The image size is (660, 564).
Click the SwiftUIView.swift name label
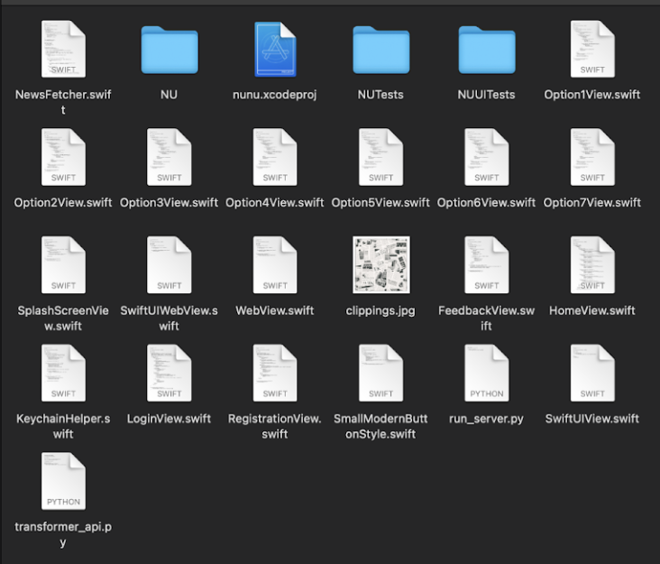[x=592, y=419]
